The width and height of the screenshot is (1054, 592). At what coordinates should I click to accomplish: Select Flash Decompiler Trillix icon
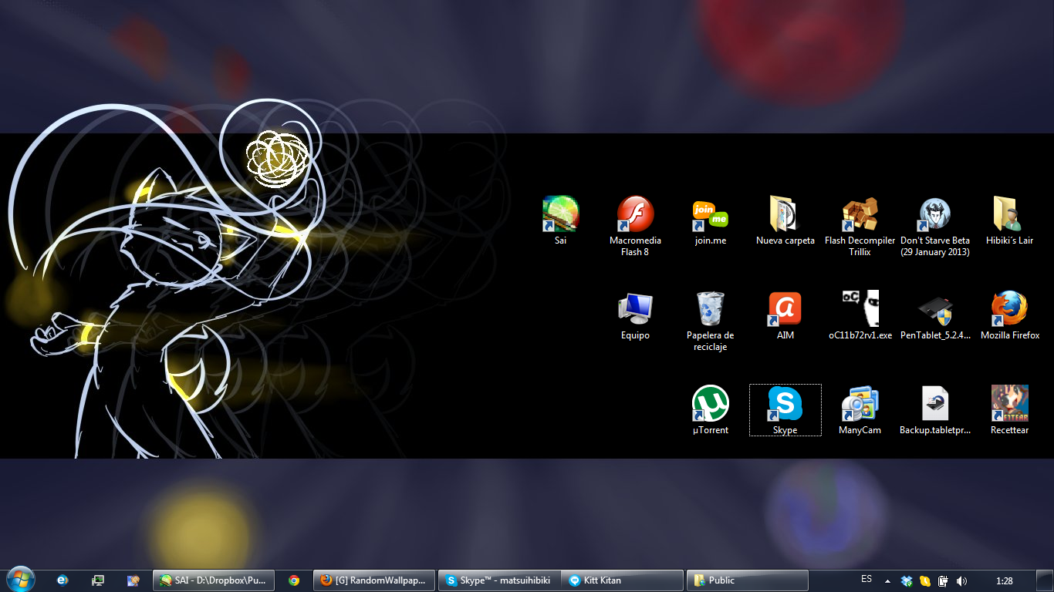tap(860, 215)
